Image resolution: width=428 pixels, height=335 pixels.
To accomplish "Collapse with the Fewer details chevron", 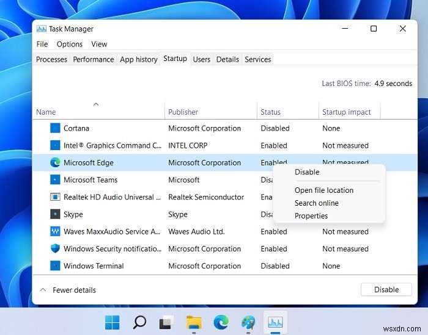I will click(x=43, y=290).
